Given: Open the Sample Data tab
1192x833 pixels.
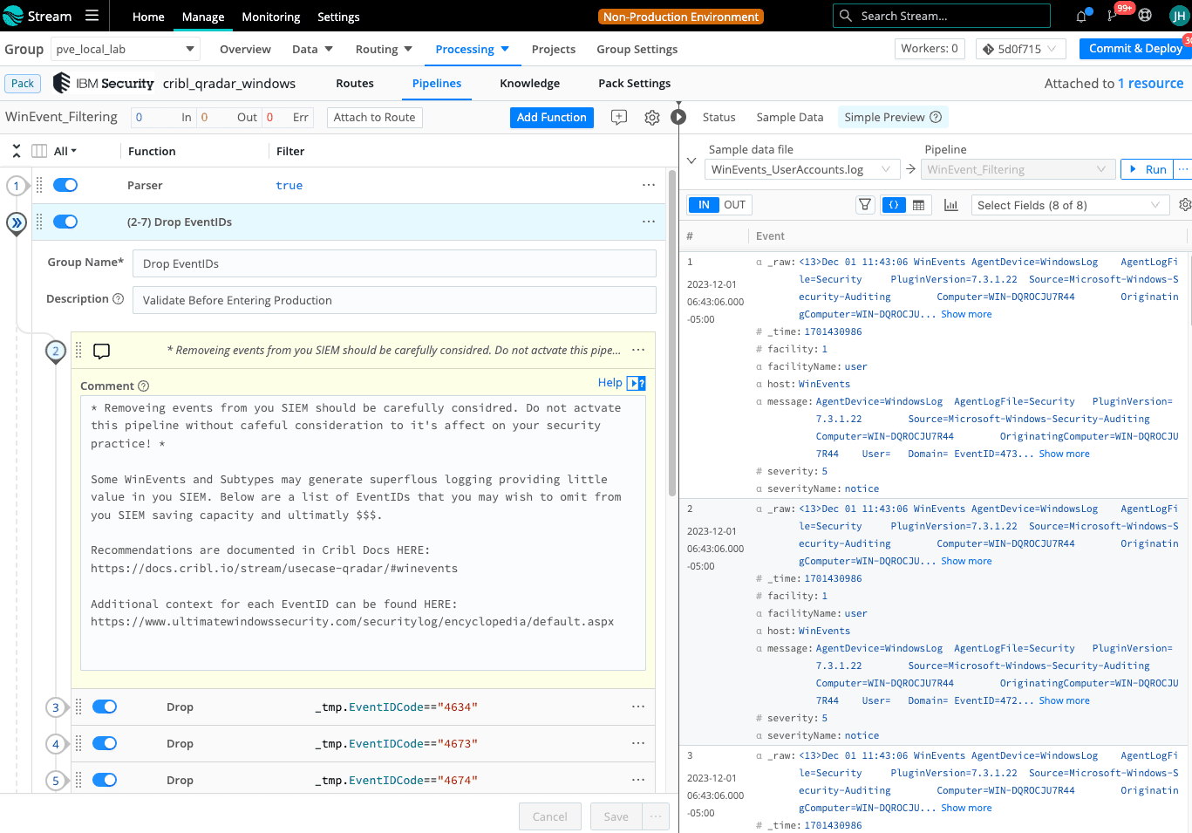Looking at the screenshot, I should click(x=789, y=118).
